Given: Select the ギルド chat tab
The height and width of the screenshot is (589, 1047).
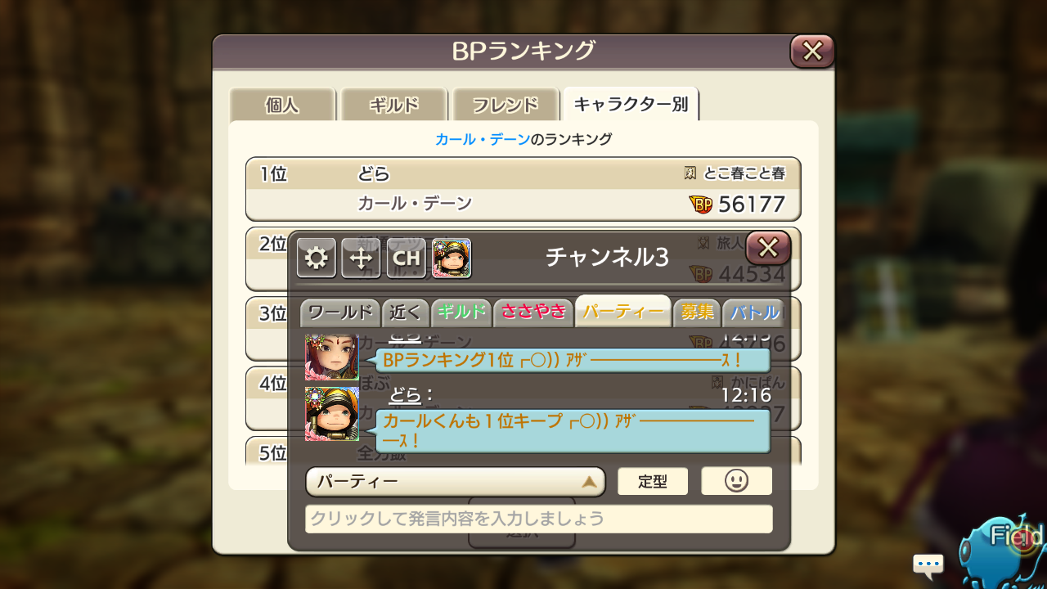Looking at the screenshot, I should click(x=461, y=312).
